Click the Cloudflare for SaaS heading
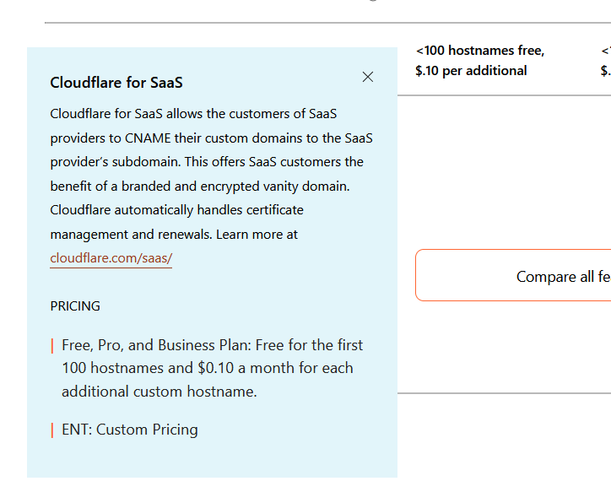The width and height of the screenshot is (611, 492). coord(116,82)
